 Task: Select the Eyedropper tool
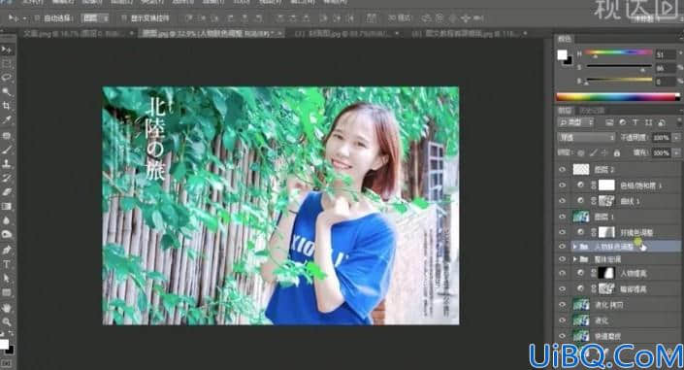[7, 119]
